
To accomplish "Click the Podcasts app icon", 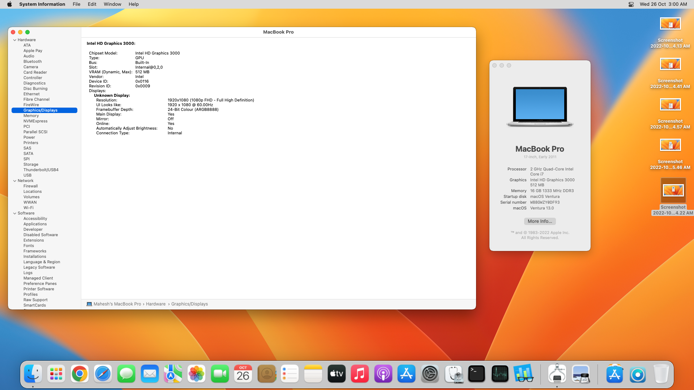I will click(x=383, y=374).
